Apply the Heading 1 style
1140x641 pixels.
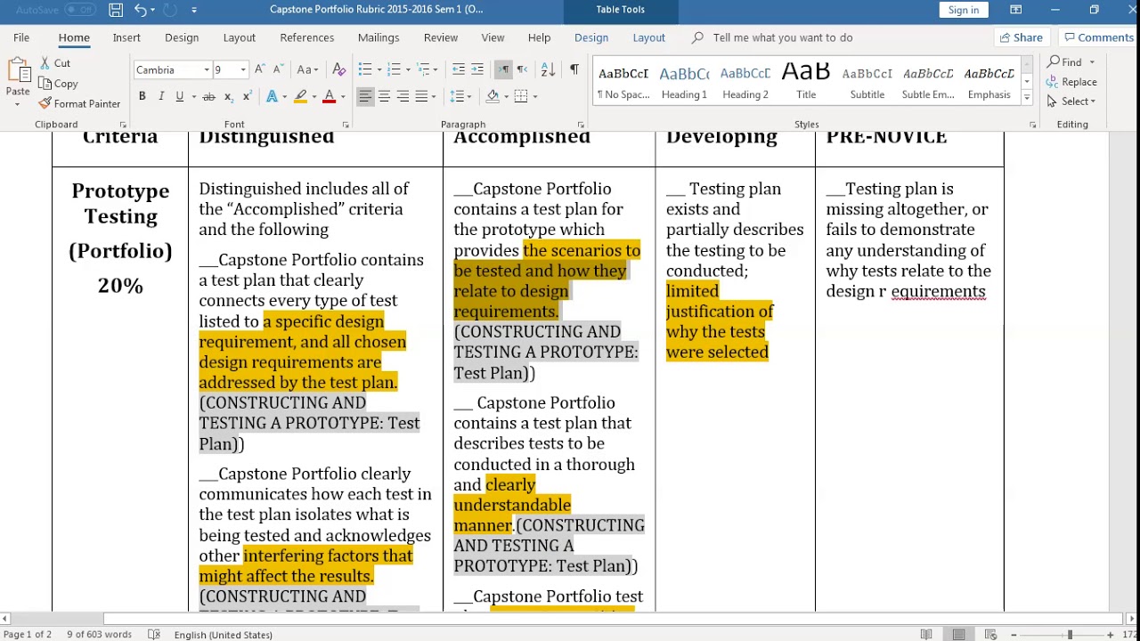[684, 81]
